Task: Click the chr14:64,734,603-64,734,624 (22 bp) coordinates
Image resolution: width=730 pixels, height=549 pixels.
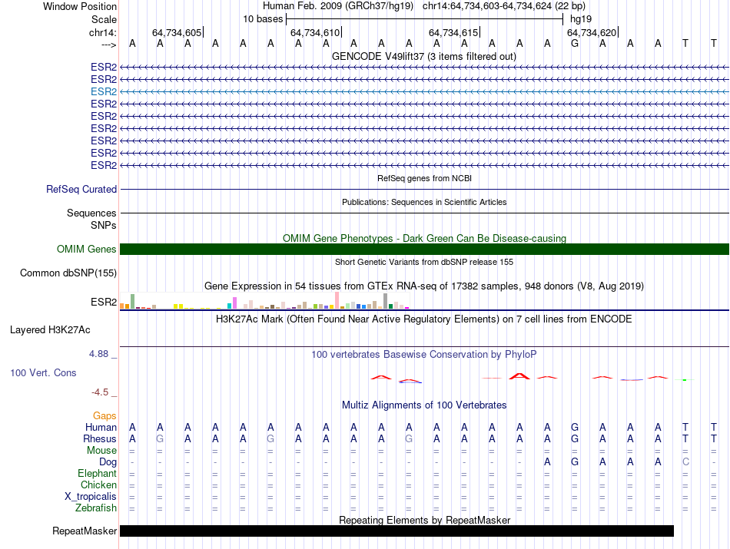Action: 504,6
